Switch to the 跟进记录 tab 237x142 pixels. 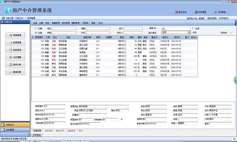60,131
